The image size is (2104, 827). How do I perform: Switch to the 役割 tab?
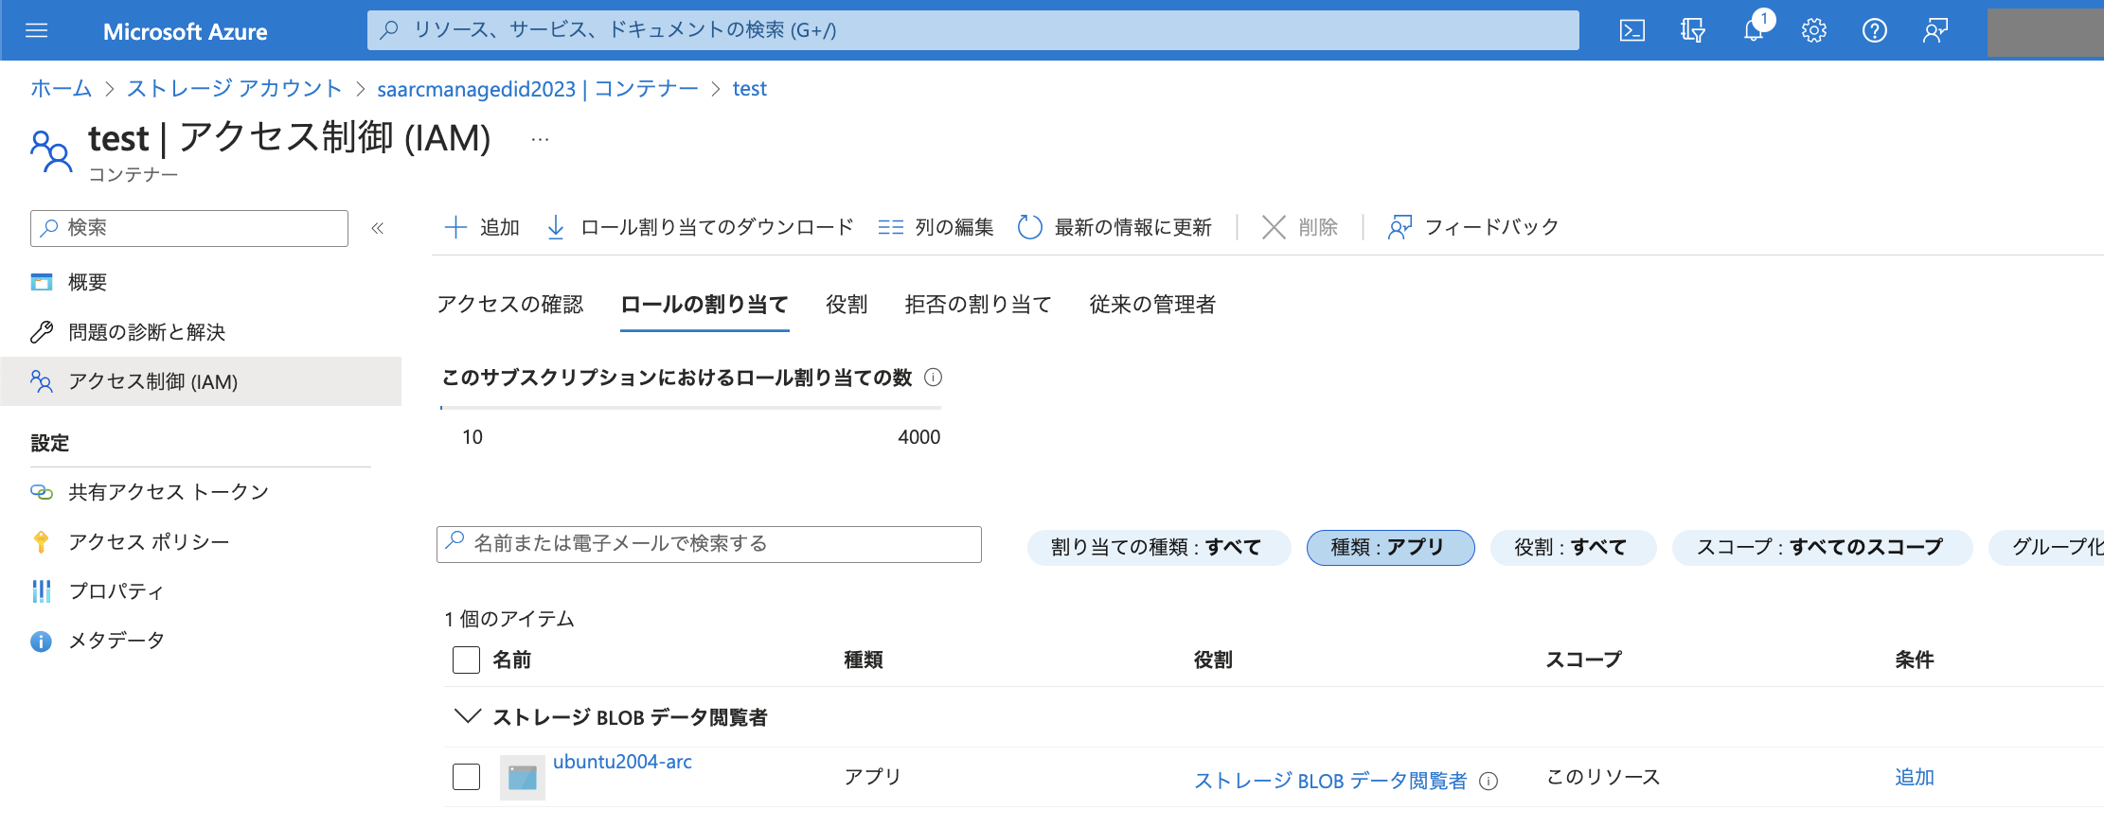[847, 305]
